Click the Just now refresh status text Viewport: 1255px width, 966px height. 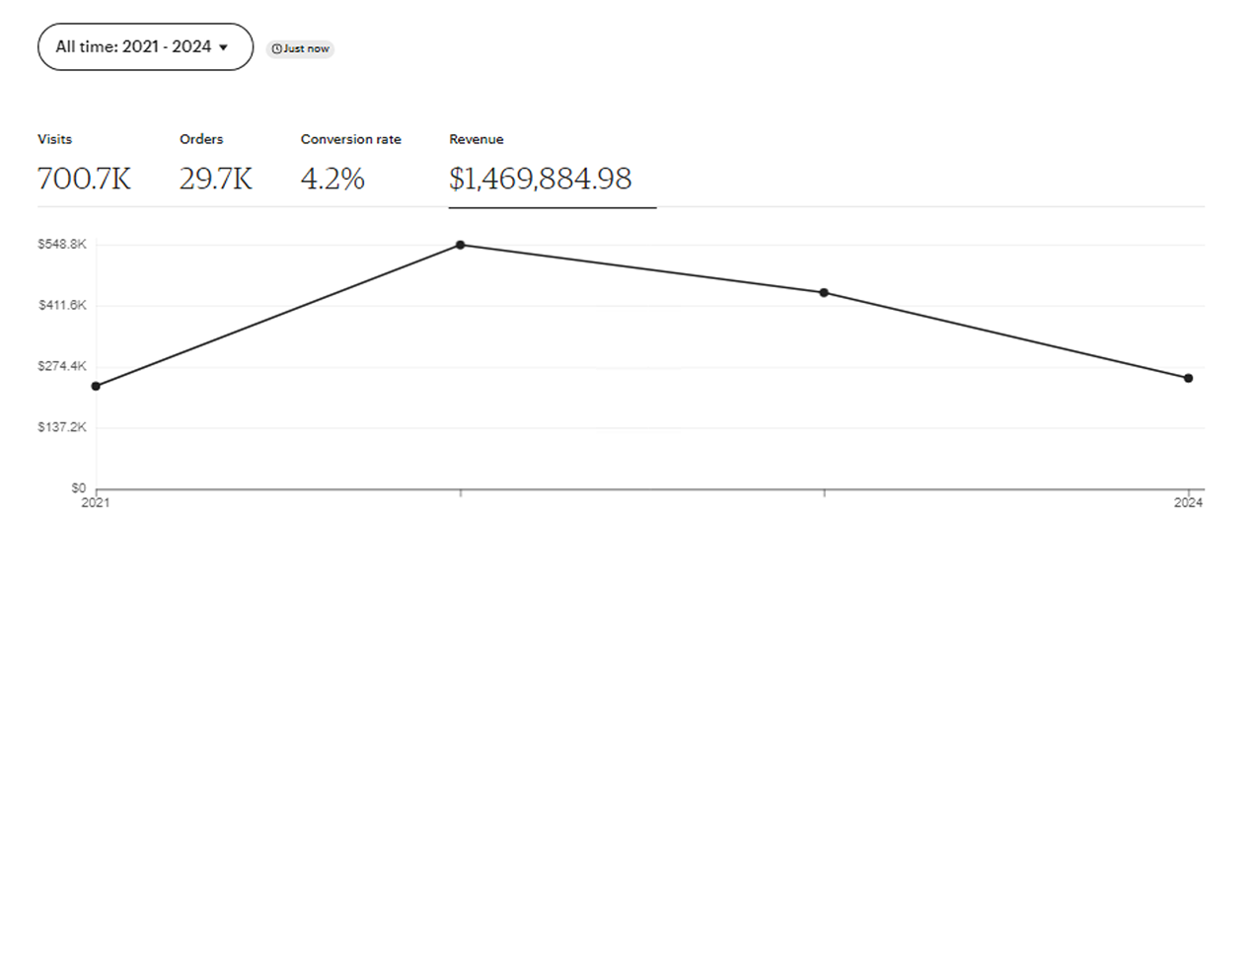click(x=306, y=48)
